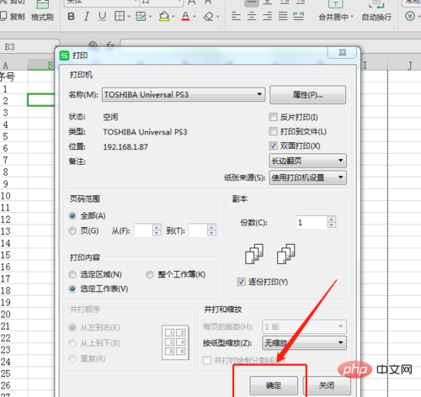Align text right
Image resolution: width=421 pixels, height=397 pixels.
267,16
